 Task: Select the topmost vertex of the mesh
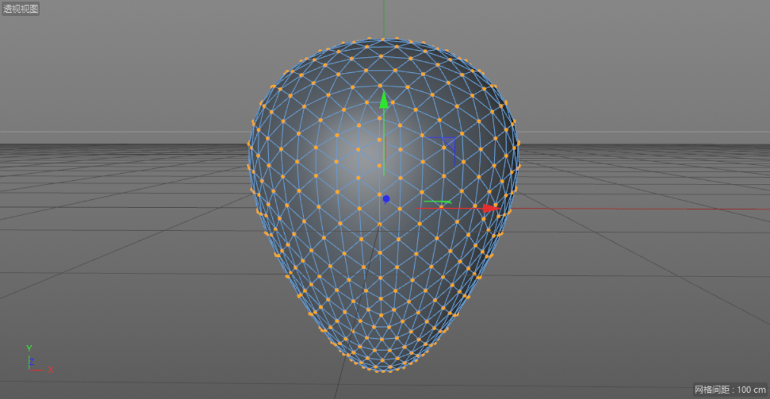tap(383, 39)
